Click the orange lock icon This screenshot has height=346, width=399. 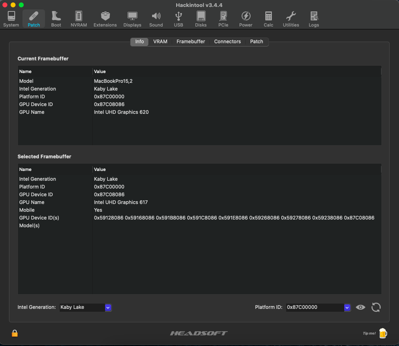(x=15, y=333)
